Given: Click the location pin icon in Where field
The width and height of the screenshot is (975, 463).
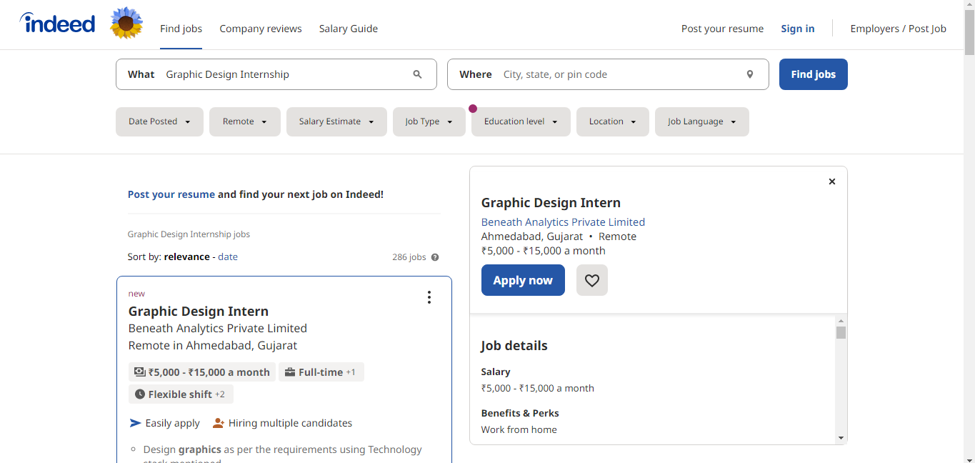Looking at the screenshot, I should pyautogui.click(x=749, y=74).
